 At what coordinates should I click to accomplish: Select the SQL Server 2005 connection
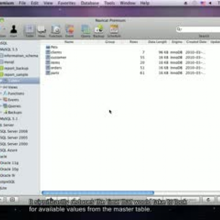pos(14,138)
